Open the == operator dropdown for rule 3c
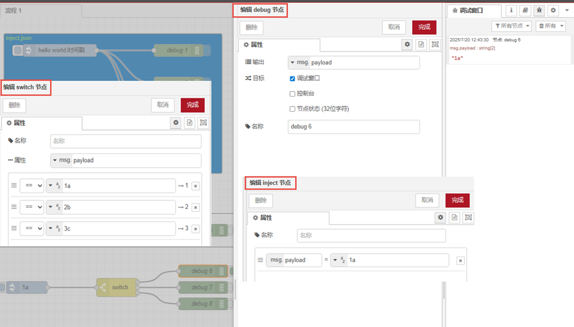Image resolution: width=574 pixels, height=327 pixels. pos(32,228)
